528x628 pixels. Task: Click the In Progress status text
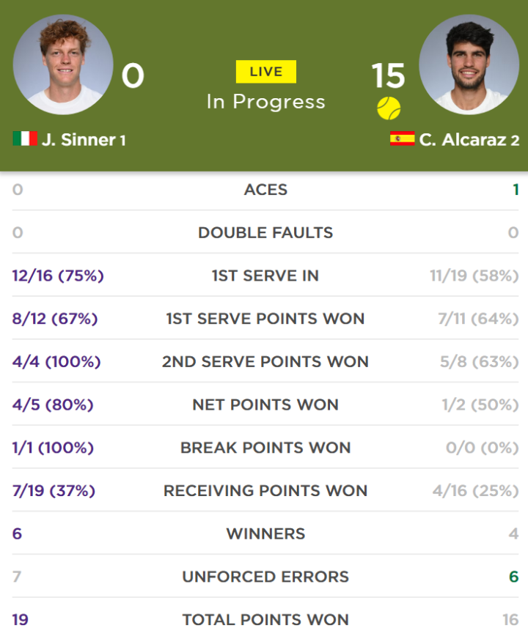(265, 102)
